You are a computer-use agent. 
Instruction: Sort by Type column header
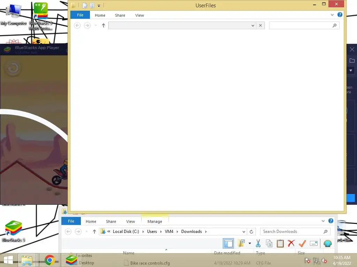260,253
